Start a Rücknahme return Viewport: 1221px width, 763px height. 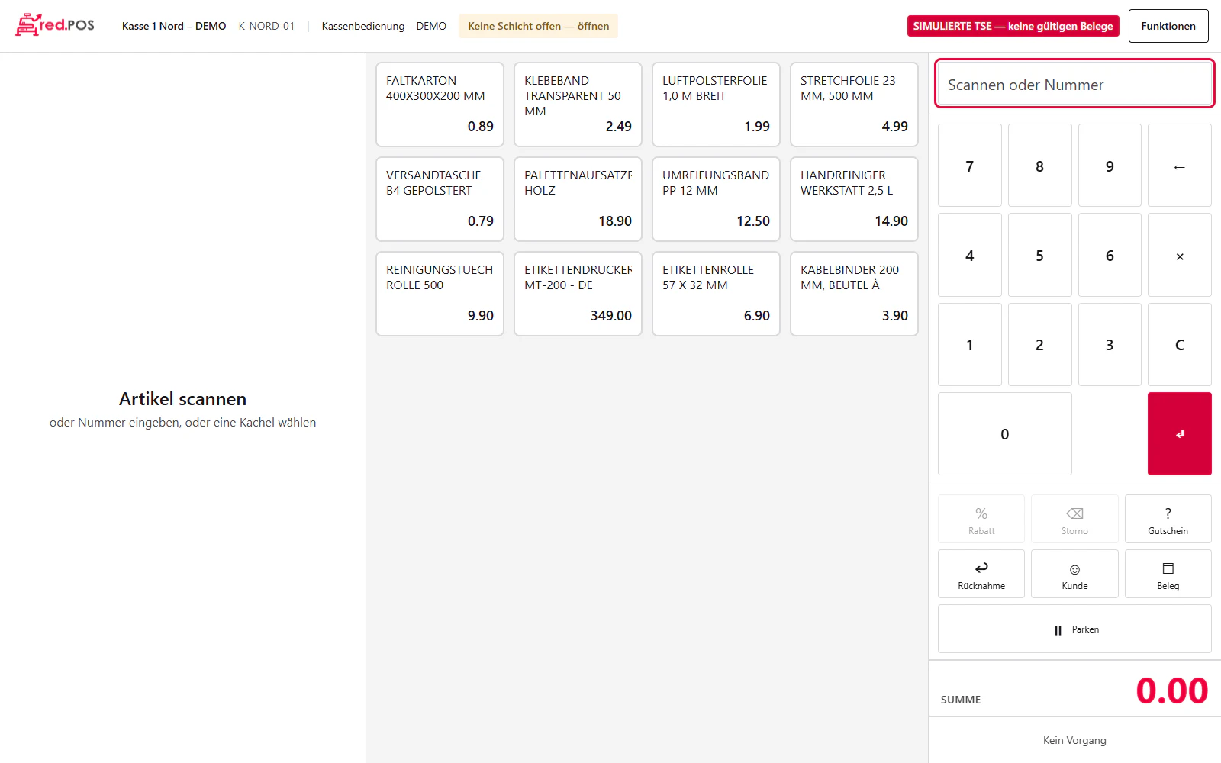[x=981, y=574]
